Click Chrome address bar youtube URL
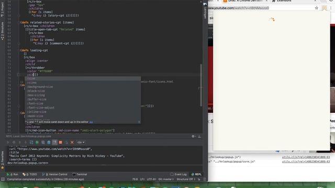The height and width of the screenshot is (188, 335). [239, 8]
